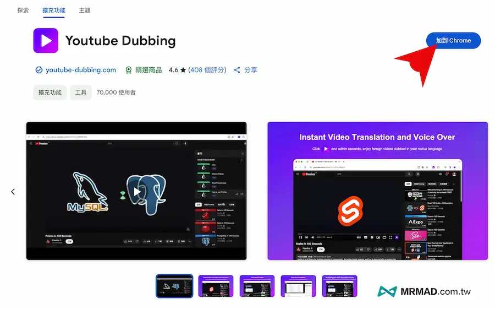Screen dimensions: 495x309
Task: Open the 探索 tab
Action: [x=23, y=10]
